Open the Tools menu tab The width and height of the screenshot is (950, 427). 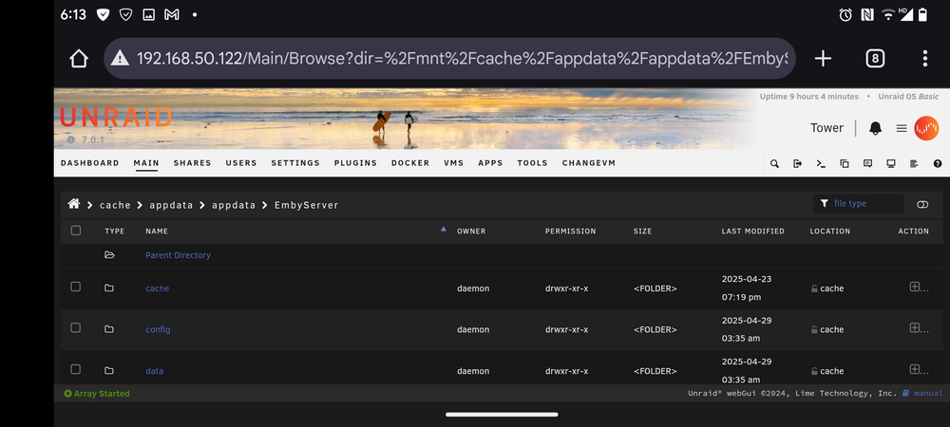533,163
